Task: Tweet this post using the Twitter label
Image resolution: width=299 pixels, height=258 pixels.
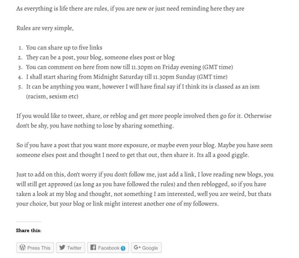Action: (x=74, y=248)
